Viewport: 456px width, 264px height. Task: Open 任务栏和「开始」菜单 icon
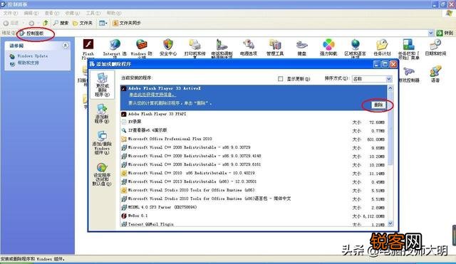pos(408,49)
